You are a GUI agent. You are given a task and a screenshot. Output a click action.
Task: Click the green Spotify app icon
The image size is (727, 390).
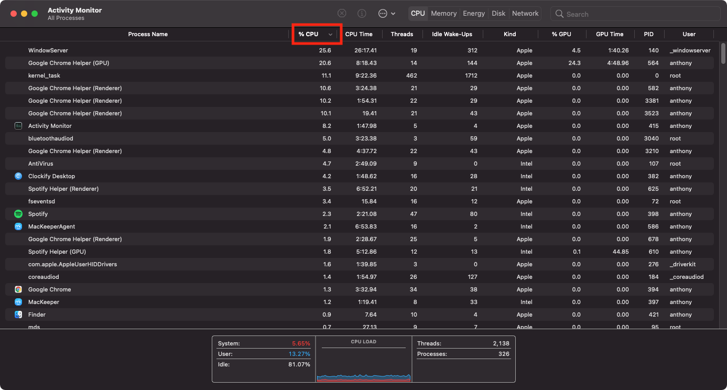tap(18, 214)
